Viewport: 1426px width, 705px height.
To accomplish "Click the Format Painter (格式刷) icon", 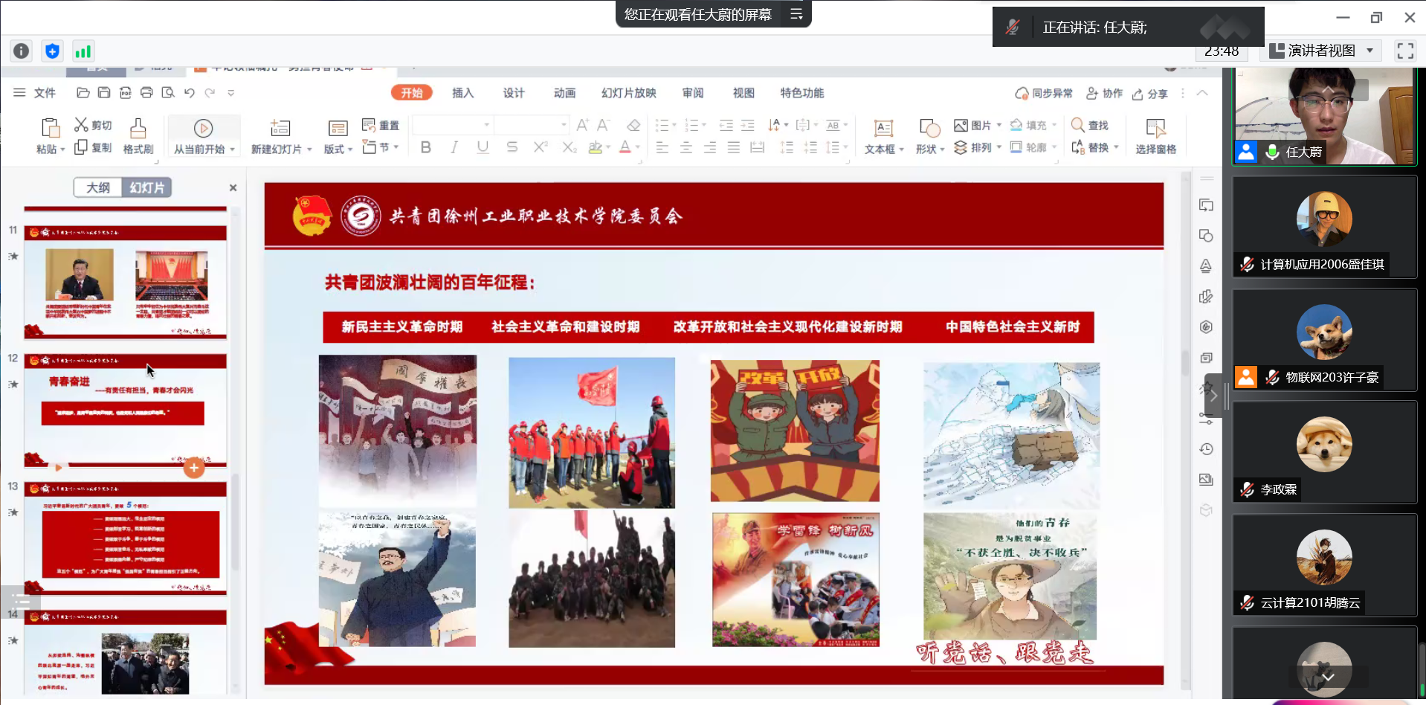I will point(138,129).
